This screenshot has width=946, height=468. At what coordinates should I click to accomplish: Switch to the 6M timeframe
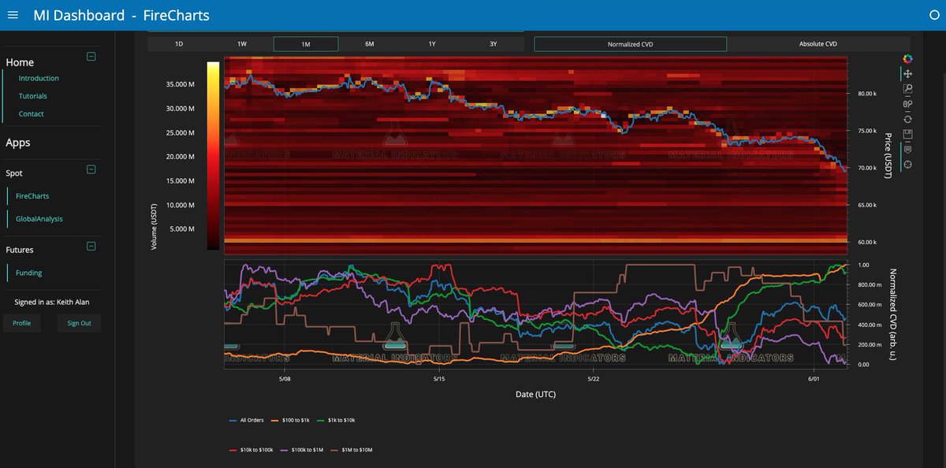370,44
